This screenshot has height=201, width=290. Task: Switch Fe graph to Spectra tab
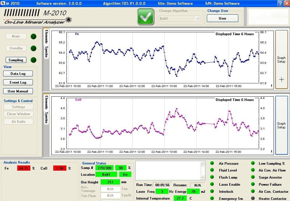(x=47, y=52)
